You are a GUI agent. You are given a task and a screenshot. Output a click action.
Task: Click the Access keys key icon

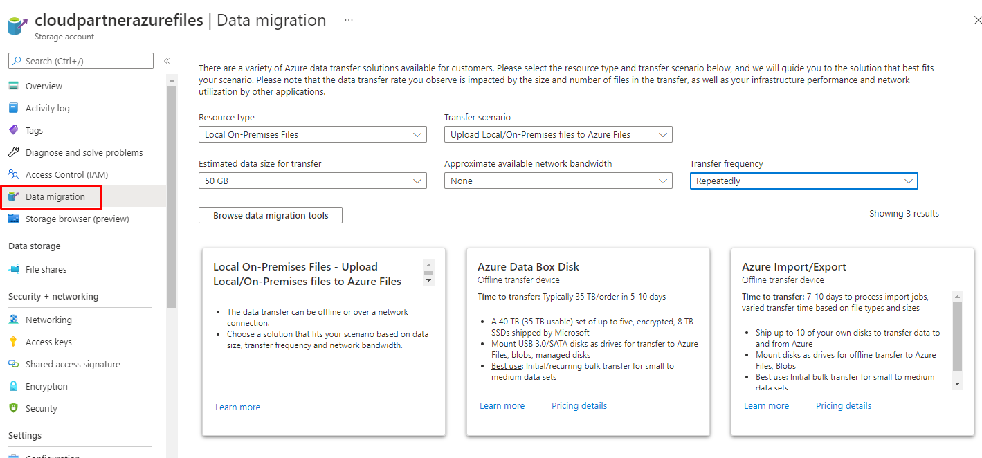pyautogui.click(x=13, y=342)
